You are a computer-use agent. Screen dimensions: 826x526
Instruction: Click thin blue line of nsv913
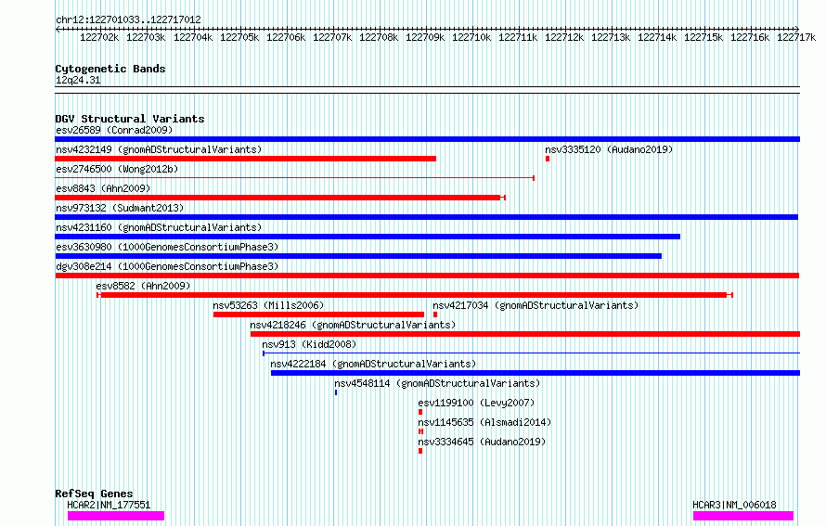click(531, 353)
